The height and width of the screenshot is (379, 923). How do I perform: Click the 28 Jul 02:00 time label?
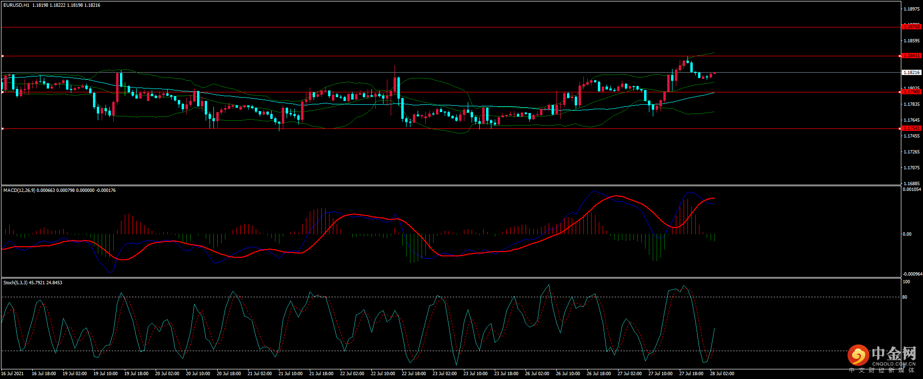(x=722, y=374)
